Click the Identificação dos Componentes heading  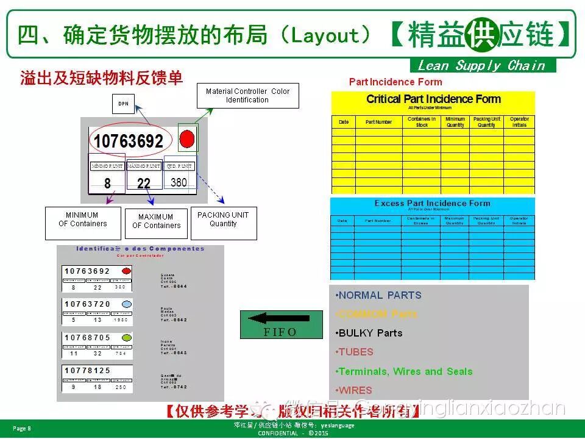tap(140, 249)
